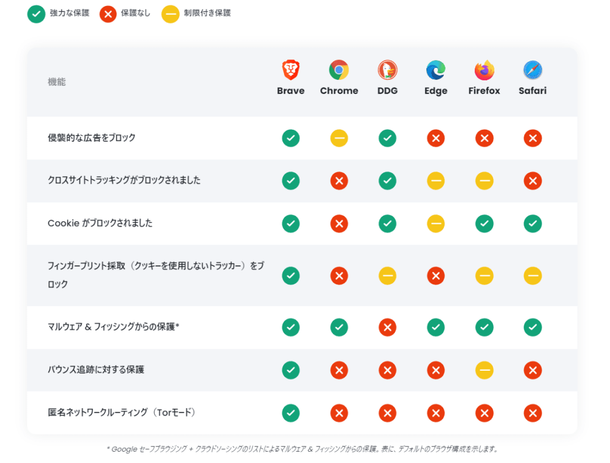Viewport: 610px width, 463px height.
Task: Click the 匿名ネットワークルーティング (Torモード) label
Action: click(x=122, y=412)
